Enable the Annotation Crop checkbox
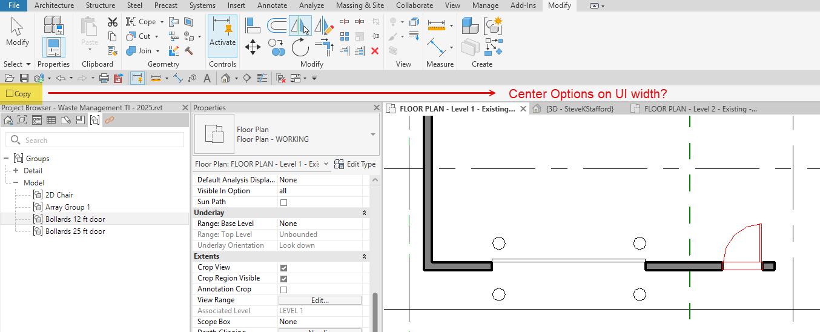Screen dimensions: 820x332 click(283, 289)
